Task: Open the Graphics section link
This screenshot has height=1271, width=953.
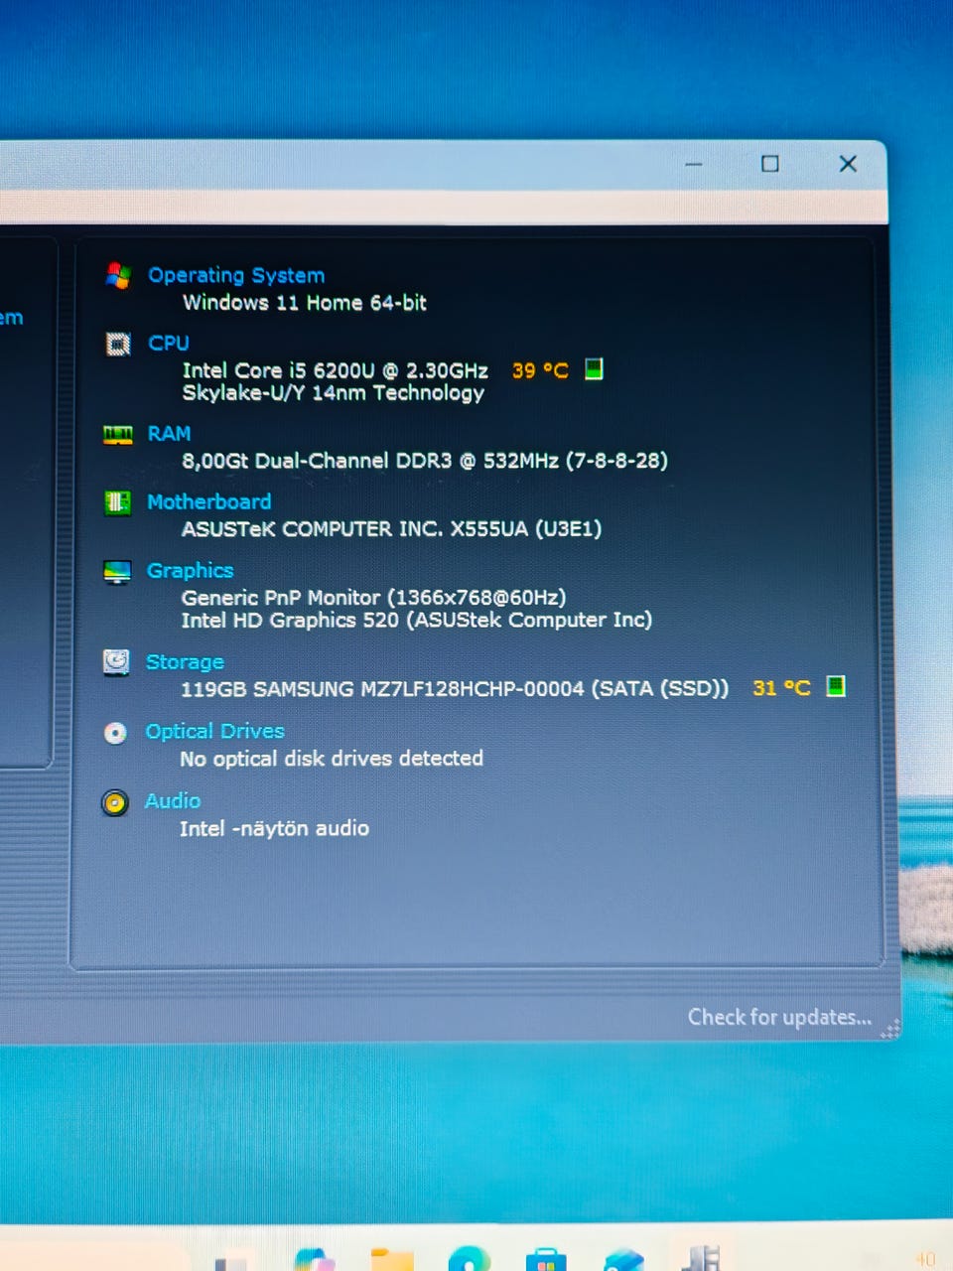Action: 190,570
